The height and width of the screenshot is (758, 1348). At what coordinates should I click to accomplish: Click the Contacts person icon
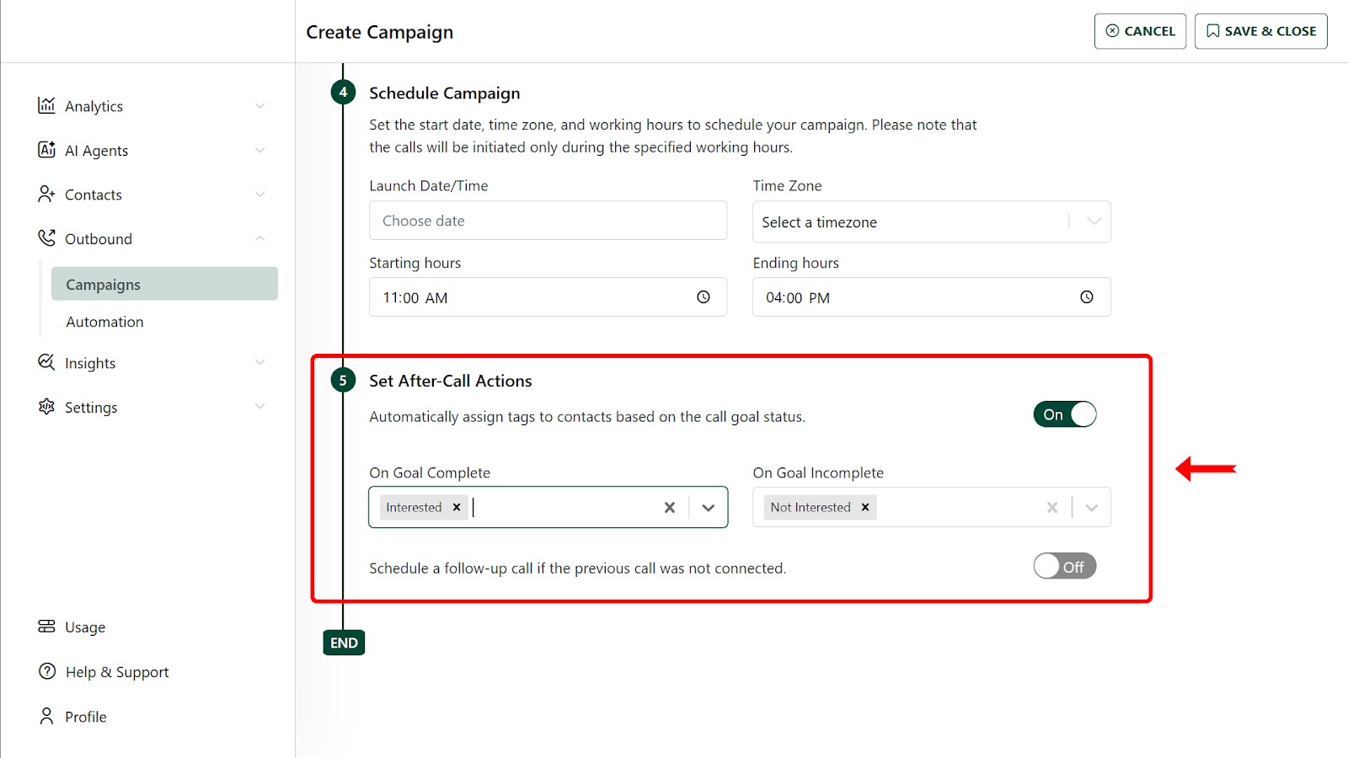click(46, 195)
